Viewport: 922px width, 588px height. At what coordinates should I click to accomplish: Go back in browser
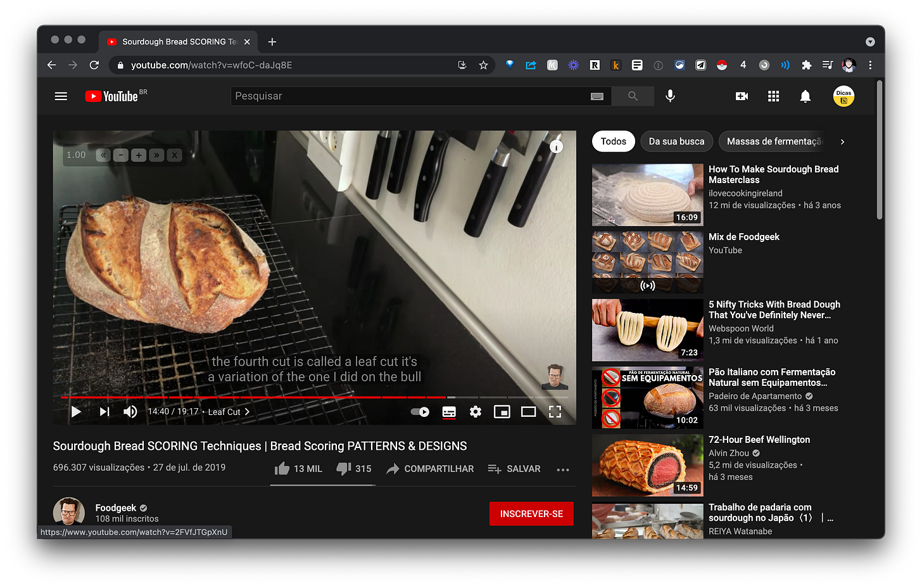coord(52,65)
